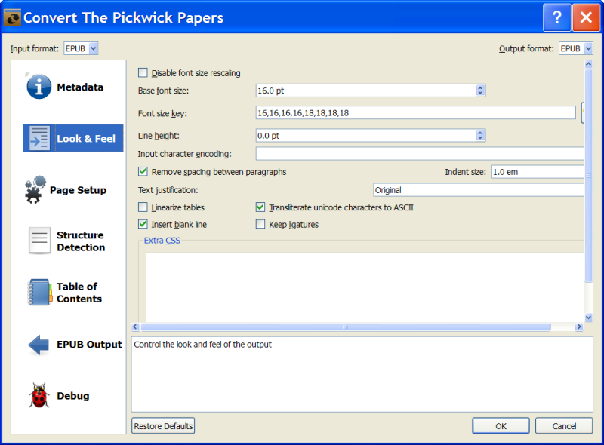Viewport: 604px width, 445px height.
Task: Click the Table of Contents notebook icon
Action: pyautogui.click(x=40, y=292)
